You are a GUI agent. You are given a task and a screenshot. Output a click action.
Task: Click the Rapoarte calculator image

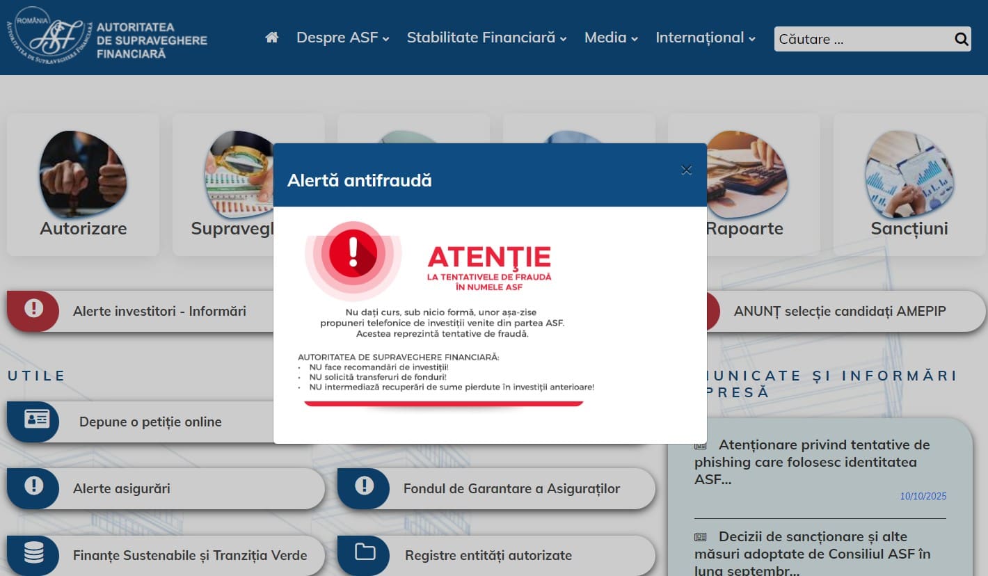747,173
